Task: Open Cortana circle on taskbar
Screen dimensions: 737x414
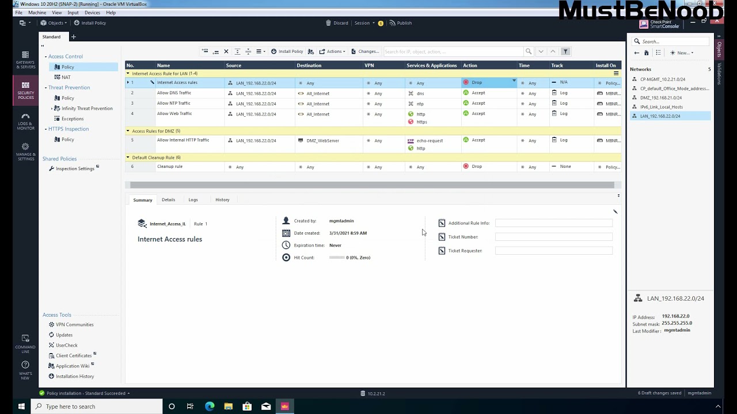Action: click(172, 406)
